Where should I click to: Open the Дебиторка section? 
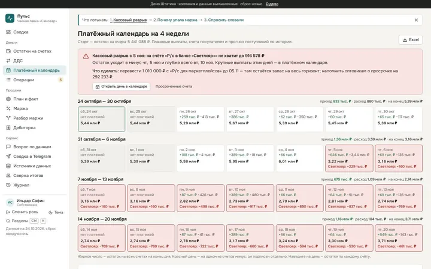pos(35,128)
